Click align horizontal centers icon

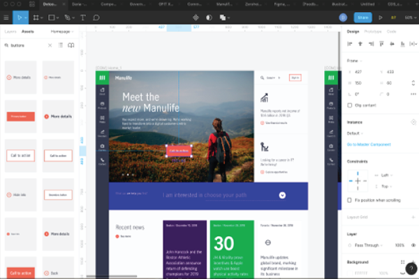click(360, 44)
